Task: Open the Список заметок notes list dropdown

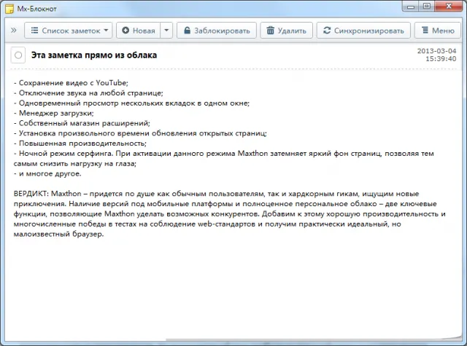Action: 69,31
